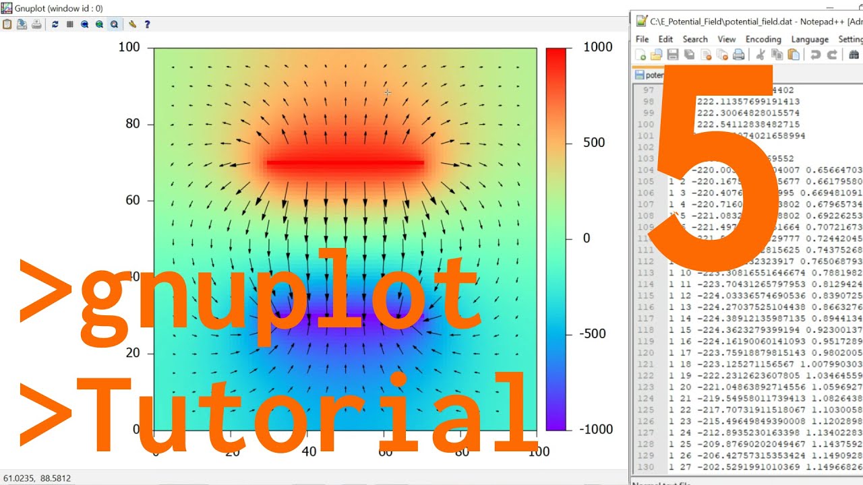Image resolution: width=863 pixels, height=485 pixels.
Task: Click the Copy icon in Notepad++ toolbar
Action: click(x=777, y=55)
